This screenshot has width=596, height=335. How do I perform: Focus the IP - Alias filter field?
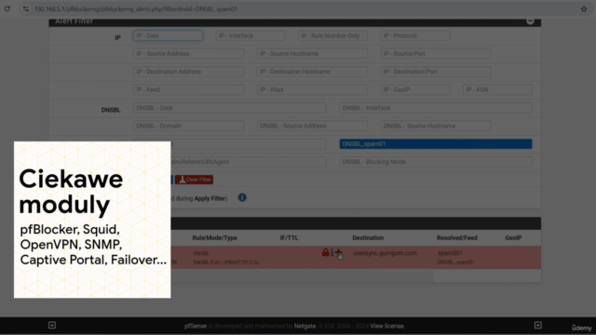312,89
